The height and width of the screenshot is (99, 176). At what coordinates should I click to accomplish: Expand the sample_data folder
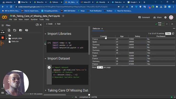[x=6, y=38]
